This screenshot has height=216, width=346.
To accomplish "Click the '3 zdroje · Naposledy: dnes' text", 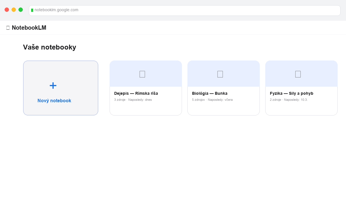I will [133, 100].
